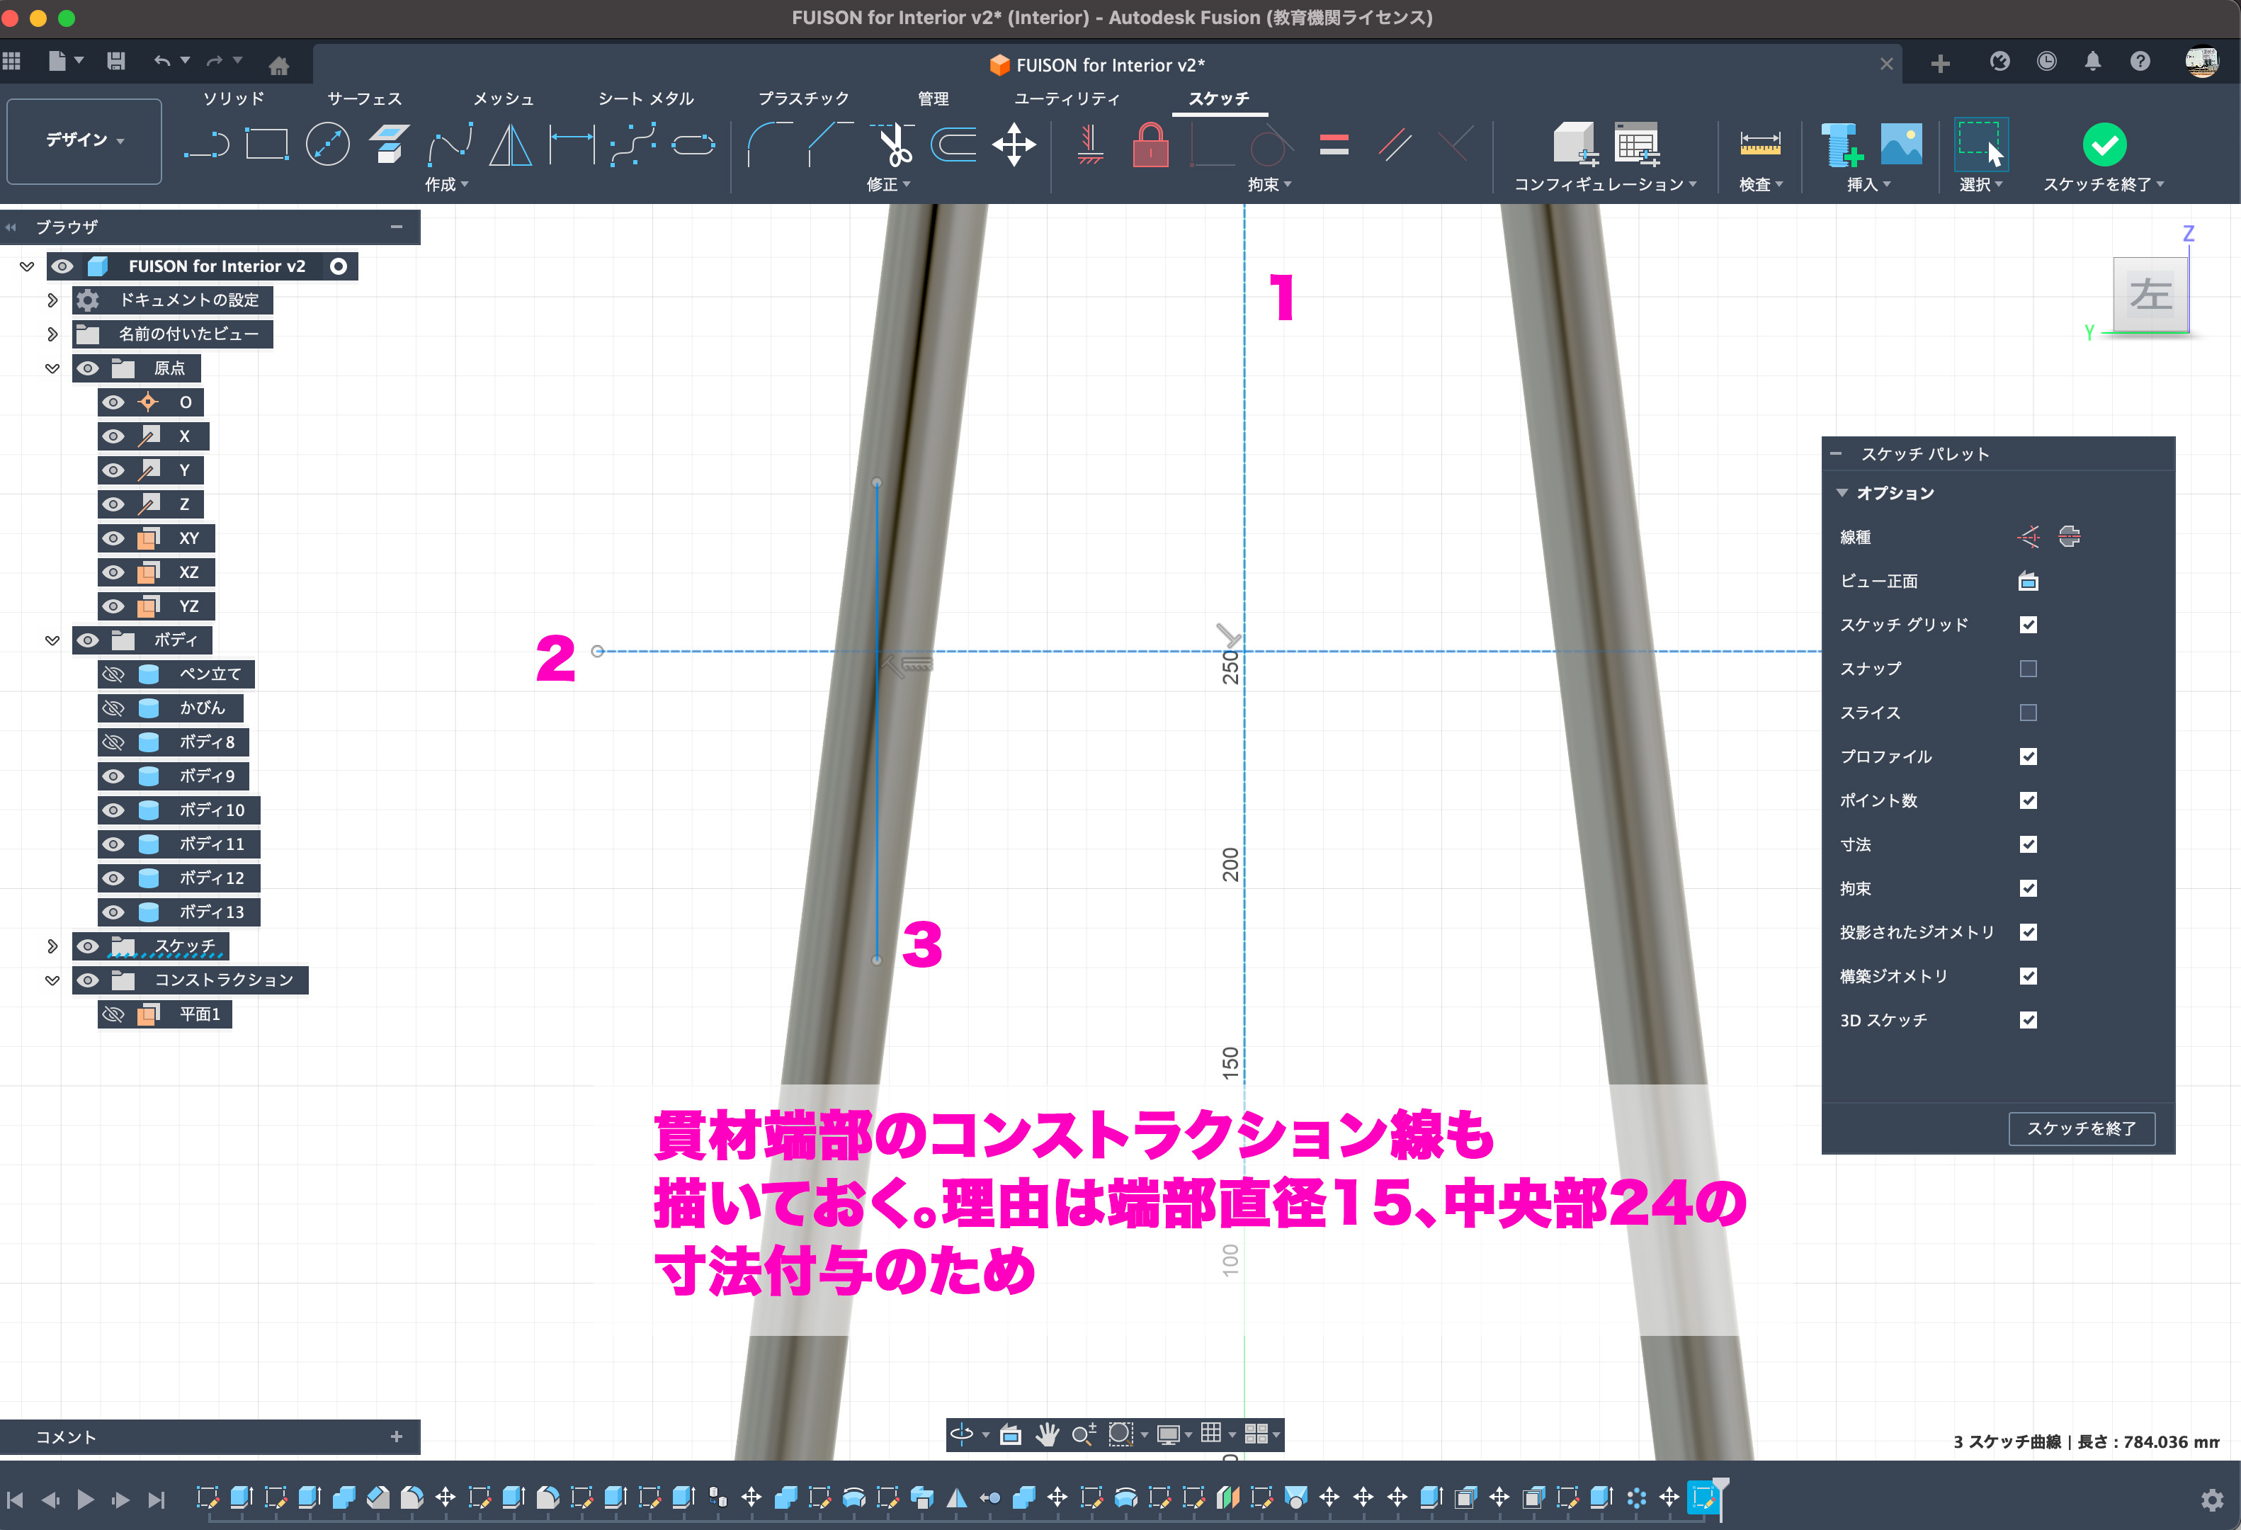Switch to the サーフェス tab
The image size is (2241, 1530).
click(x=365, y=98)
